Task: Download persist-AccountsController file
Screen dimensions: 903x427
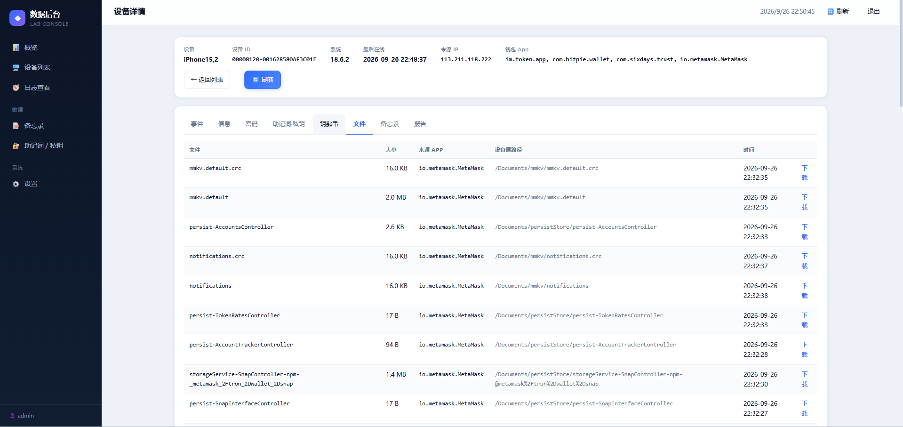Action: pos(805,232)
